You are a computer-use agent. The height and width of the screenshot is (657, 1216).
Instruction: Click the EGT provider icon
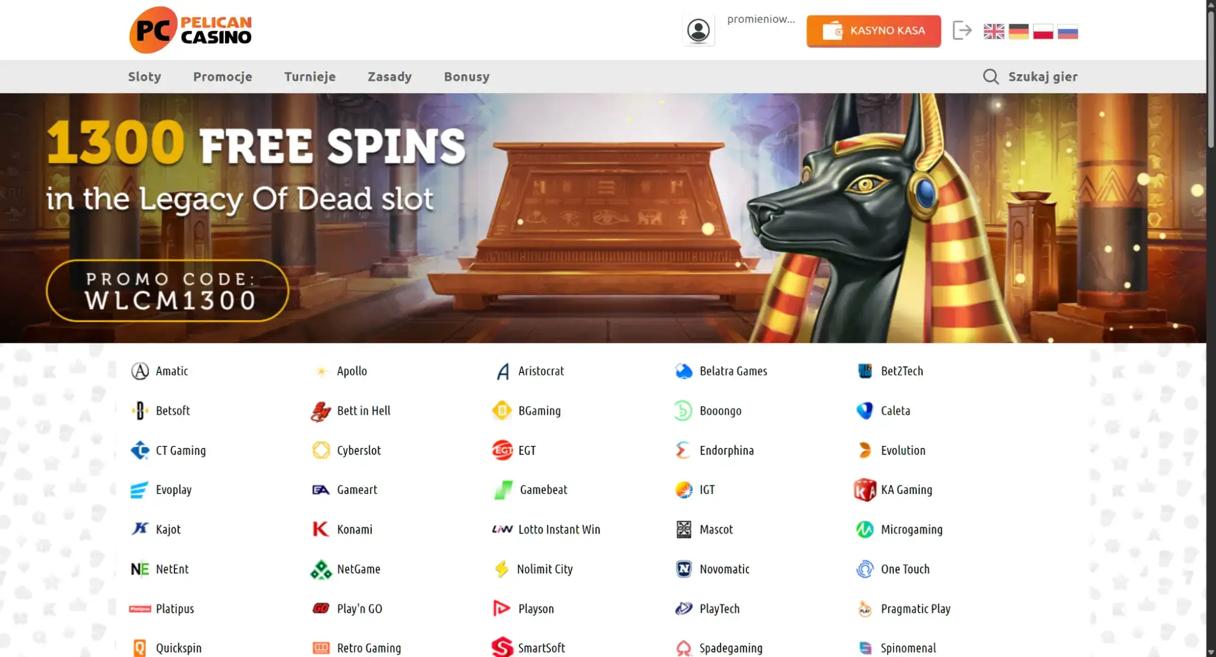tap(502, 450)
